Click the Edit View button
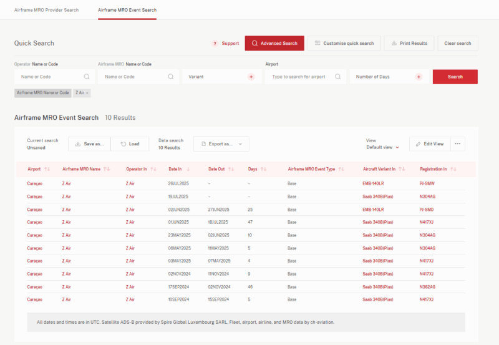Viewport: 499px width, 345px height. [429, 144]
